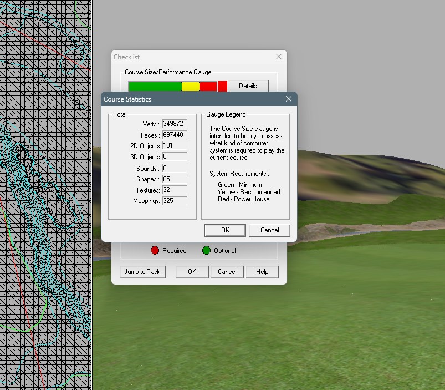This screenshot has width=445, height=390.
Task: Select the Faces value field
Action: click(175, 135)
